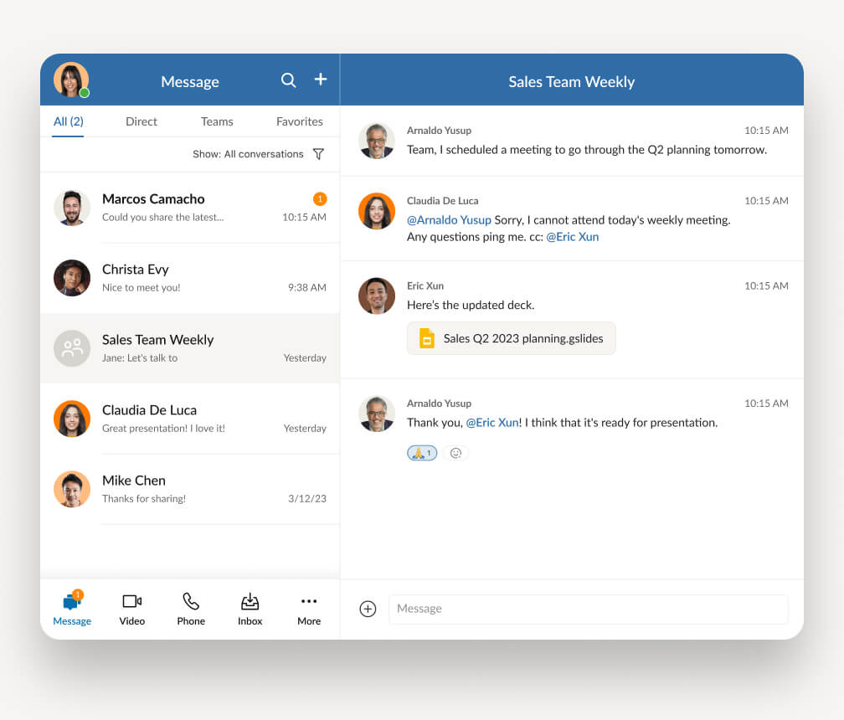Add a reaction with the smiley icon

(455, 452)
